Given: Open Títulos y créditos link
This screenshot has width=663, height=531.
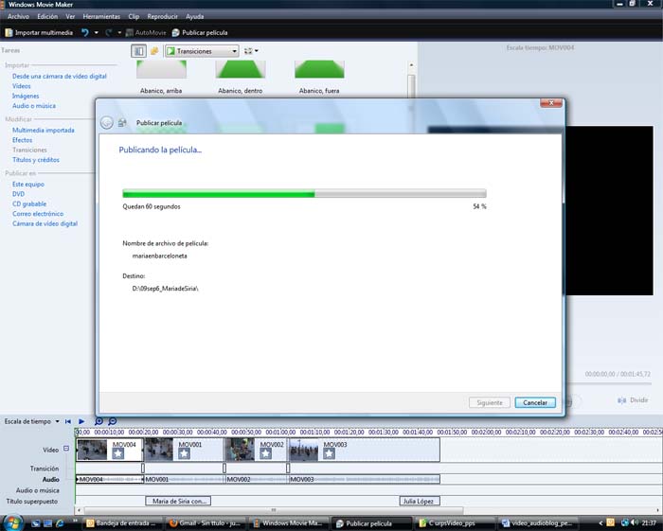Looking at the screenshot, I should 36,160.
